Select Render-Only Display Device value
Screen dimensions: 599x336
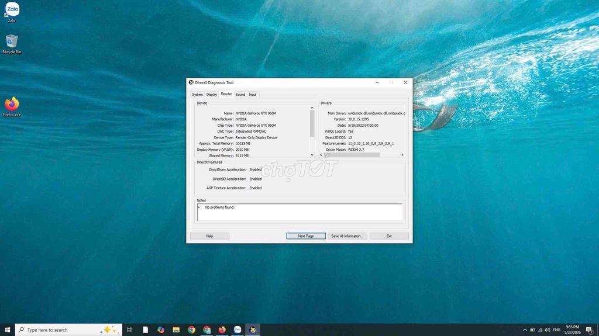coord(256,137)
